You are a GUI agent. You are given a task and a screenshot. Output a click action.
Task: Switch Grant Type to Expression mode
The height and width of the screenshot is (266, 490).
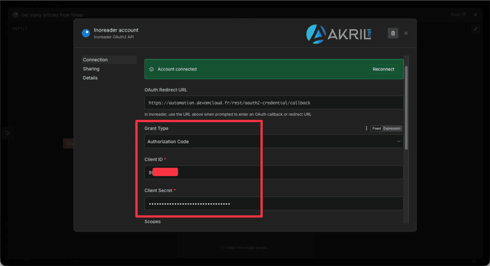391,129
